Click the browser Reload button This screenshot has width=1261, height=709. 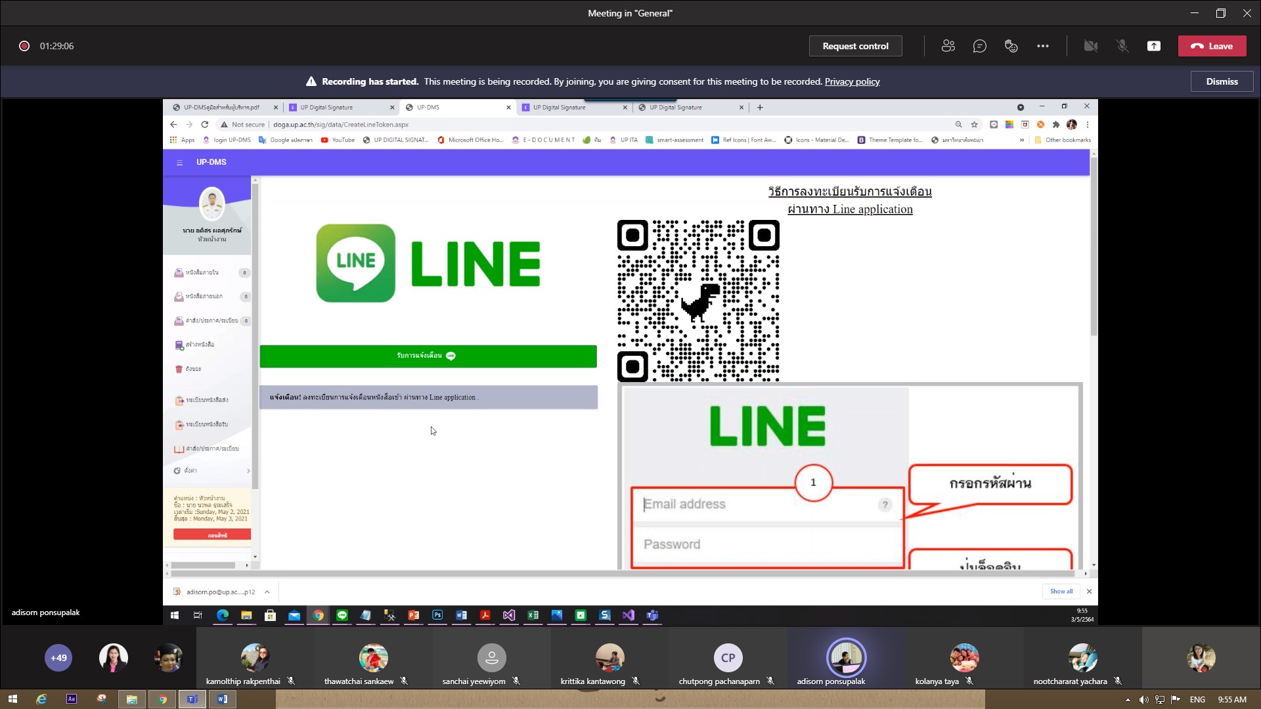205,124
